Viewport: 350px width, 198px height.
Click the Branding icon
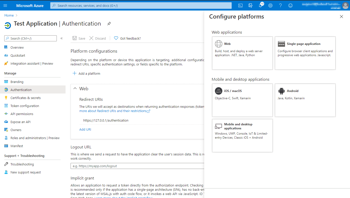point(6,82)
